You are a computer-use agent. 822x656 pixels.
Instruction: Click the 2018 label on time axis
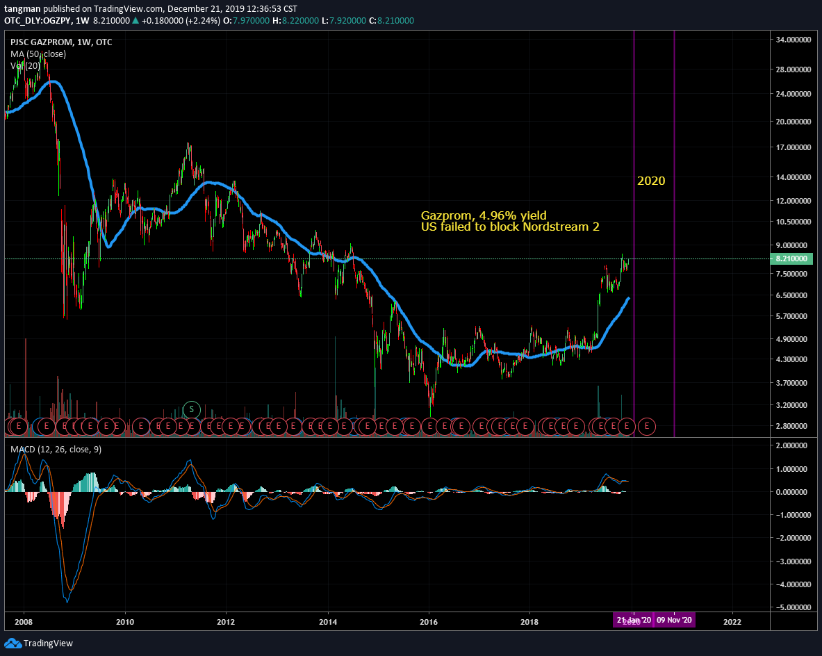[x=529, y=622]
